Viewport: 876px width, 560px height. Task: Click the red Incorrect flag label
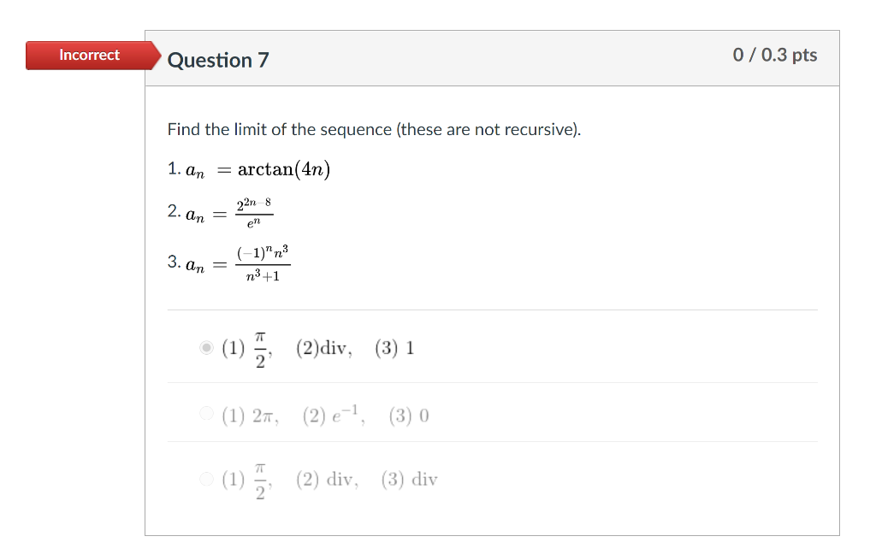(x=89, y=56)
